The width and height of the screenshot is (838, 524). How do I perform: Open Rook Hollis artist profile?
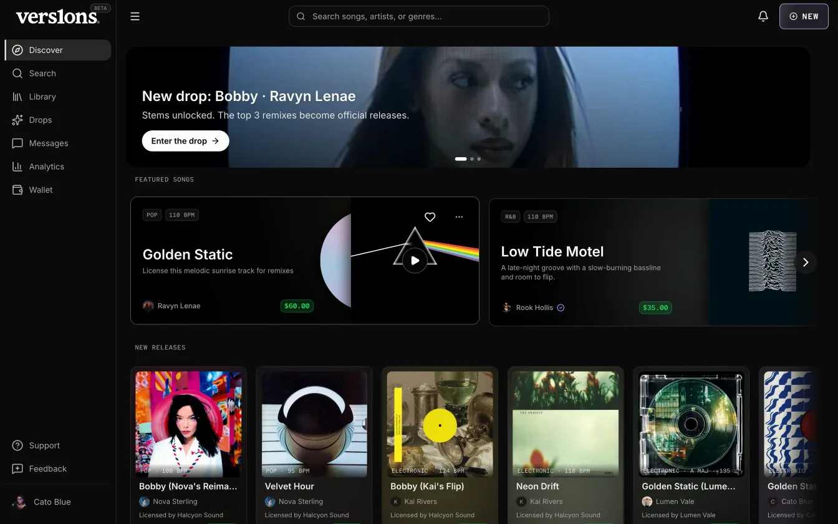click(x=533, y=308)
